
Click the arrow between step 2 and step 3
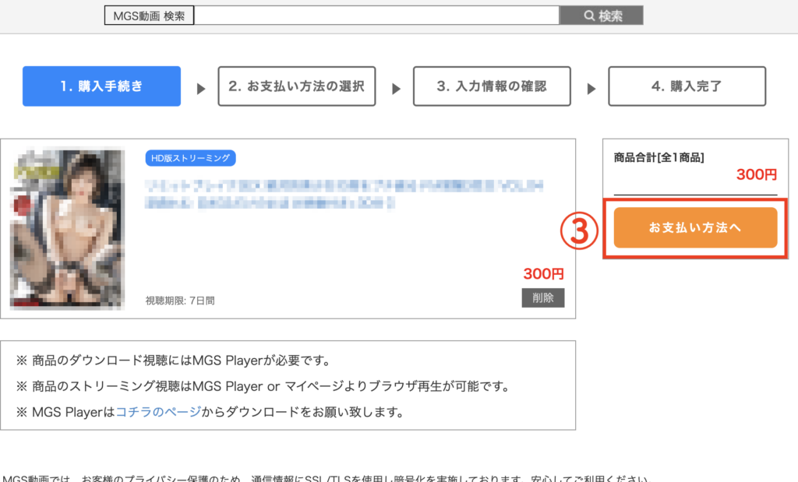coord(395,89)
